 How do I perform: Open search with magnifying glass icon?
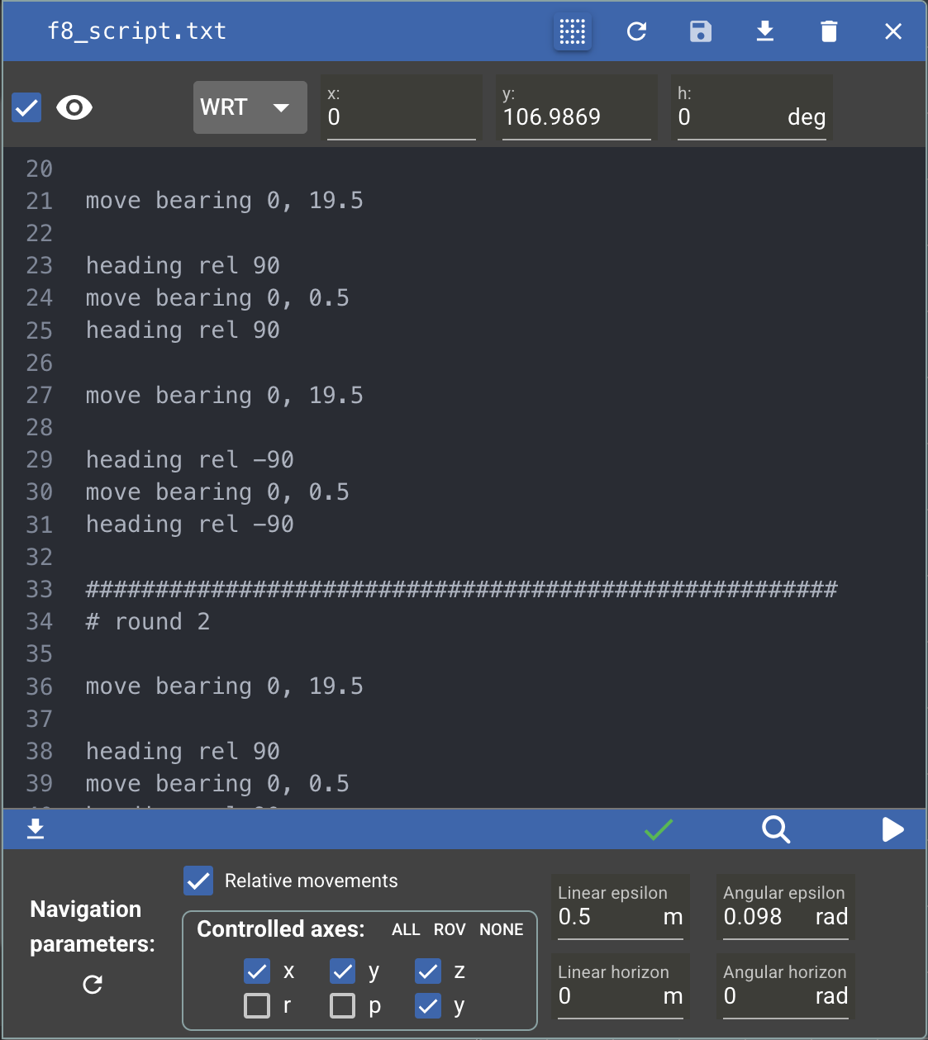point(776,829)
